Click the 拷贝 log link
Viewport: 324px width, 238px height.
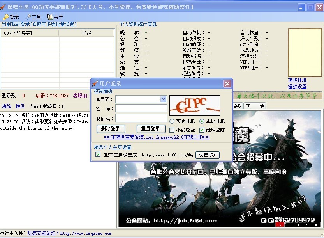coord(20,107)
